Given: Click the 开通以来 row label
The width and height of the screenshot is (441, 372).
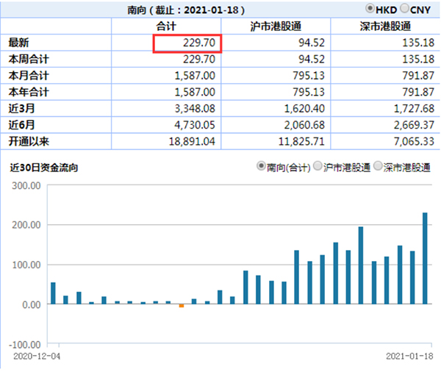Looking at the screenshot, I should point(29,141).
